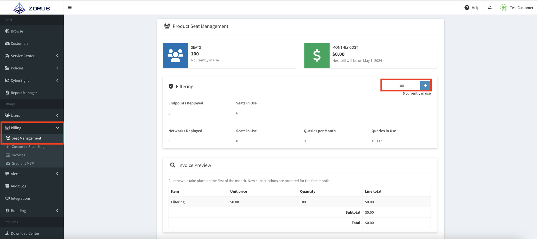The image size is (537, 239).
Task: Click the plus button to add Filtering seats
Action: [x=425, y=85]
